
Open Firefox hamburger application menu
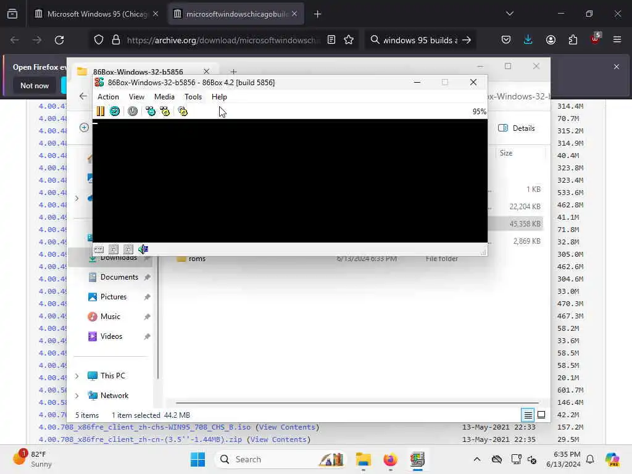(617, 40)
